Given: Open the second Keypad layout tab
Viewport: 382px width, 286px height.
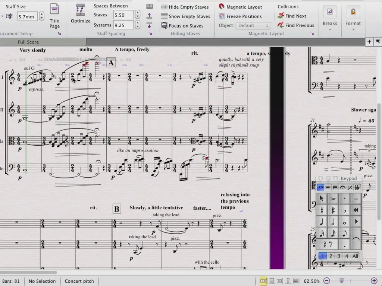Looking at the screenshot, I should 328,187.
